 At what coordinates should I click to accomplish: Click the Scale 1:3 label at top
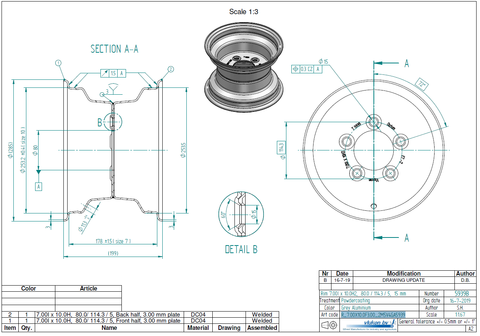(244, 12)
